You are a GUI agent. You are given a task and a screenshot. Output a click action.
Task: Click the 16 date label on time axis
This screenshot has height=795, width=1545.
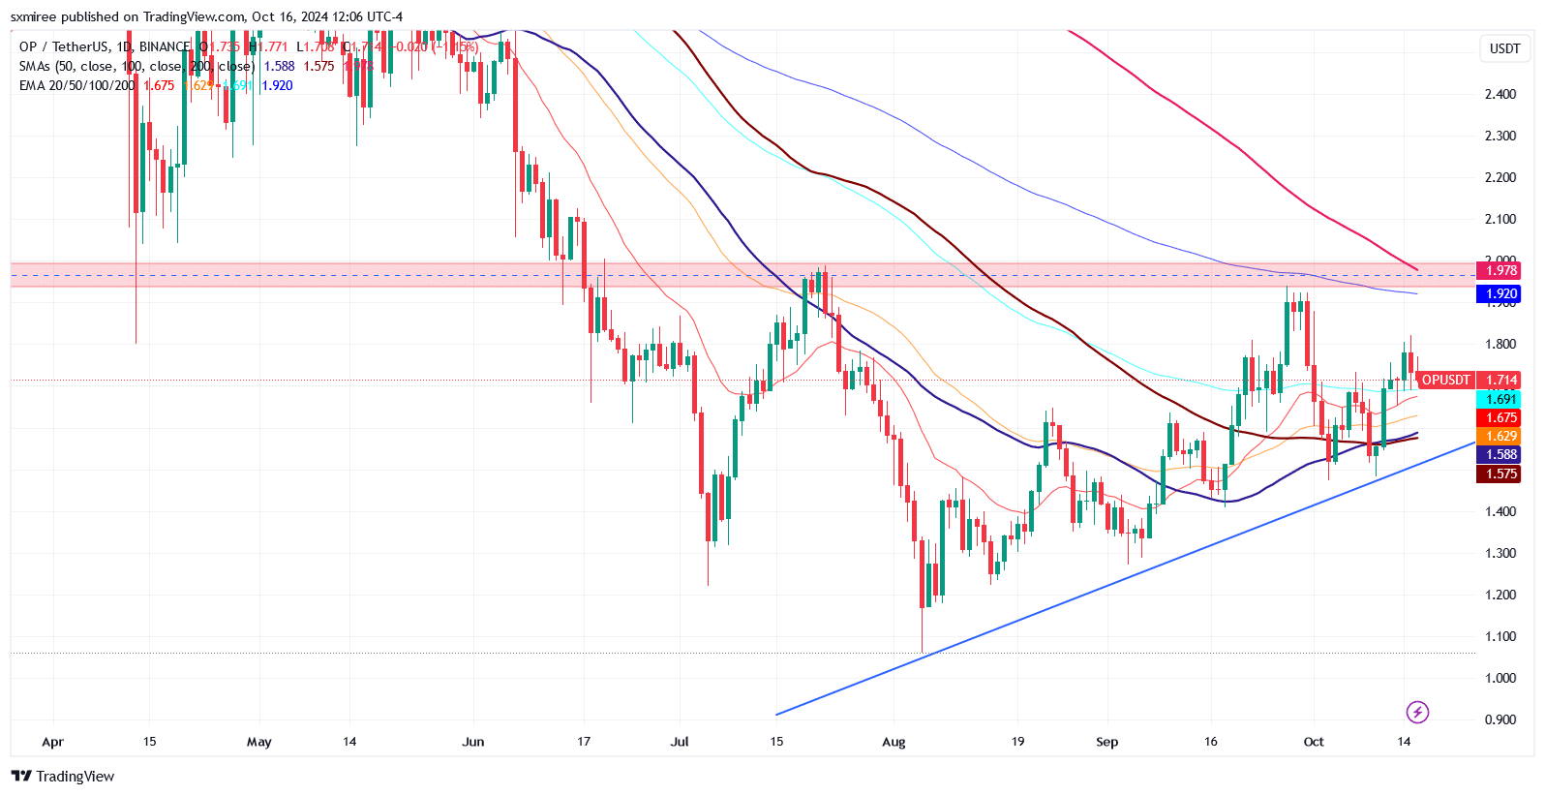pos(1211,742)
